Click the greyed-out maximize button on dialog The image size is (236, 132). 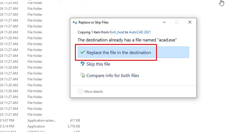pyautogui.click(x=177, y=22)
